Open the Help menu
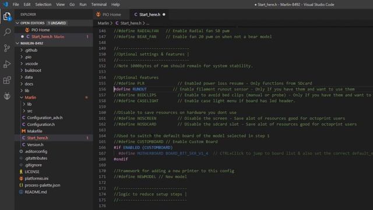Image resolution: width=373 pixels, height=210 pixels. pyautogui.click(x=115, y=4)
